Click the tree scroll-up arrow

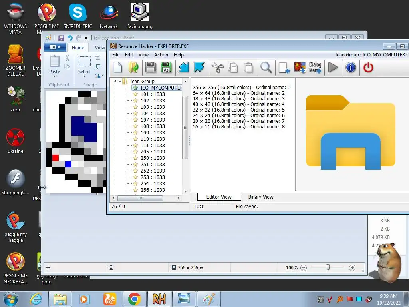click(185, 82)
